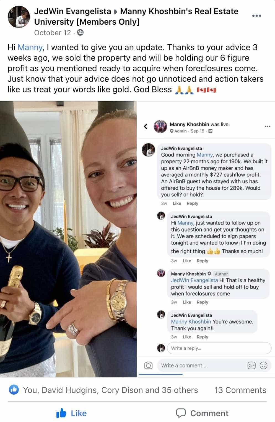Tap the back arrow beside Manny Khoshbin
The width and height of the screenshot is (275, 422).
click(x=146, y=127)
